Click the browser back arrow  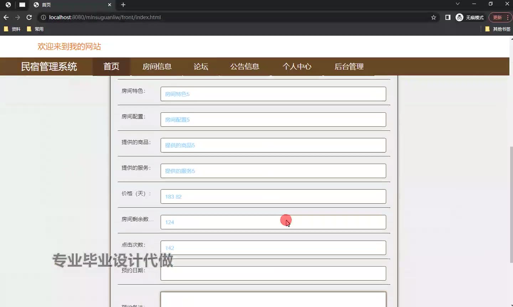6,17
